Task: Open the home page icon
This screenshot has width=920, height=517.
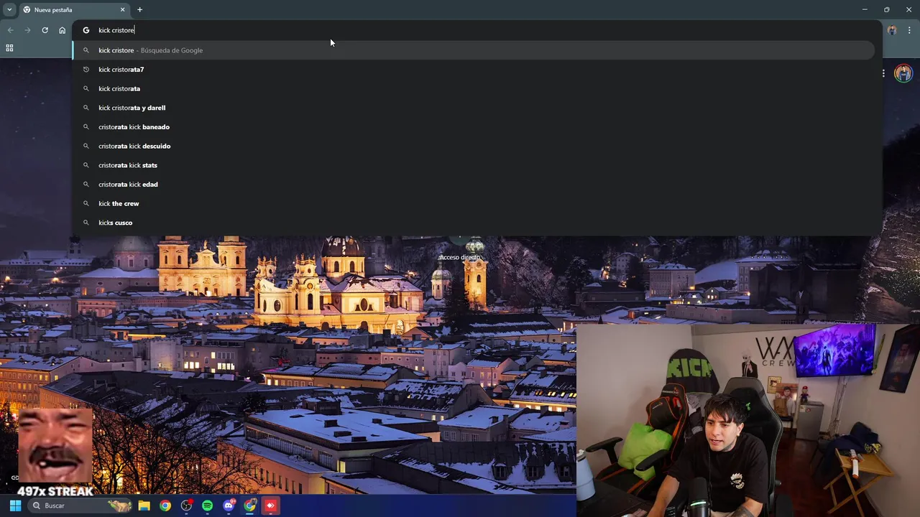Action: pos(62,30)
